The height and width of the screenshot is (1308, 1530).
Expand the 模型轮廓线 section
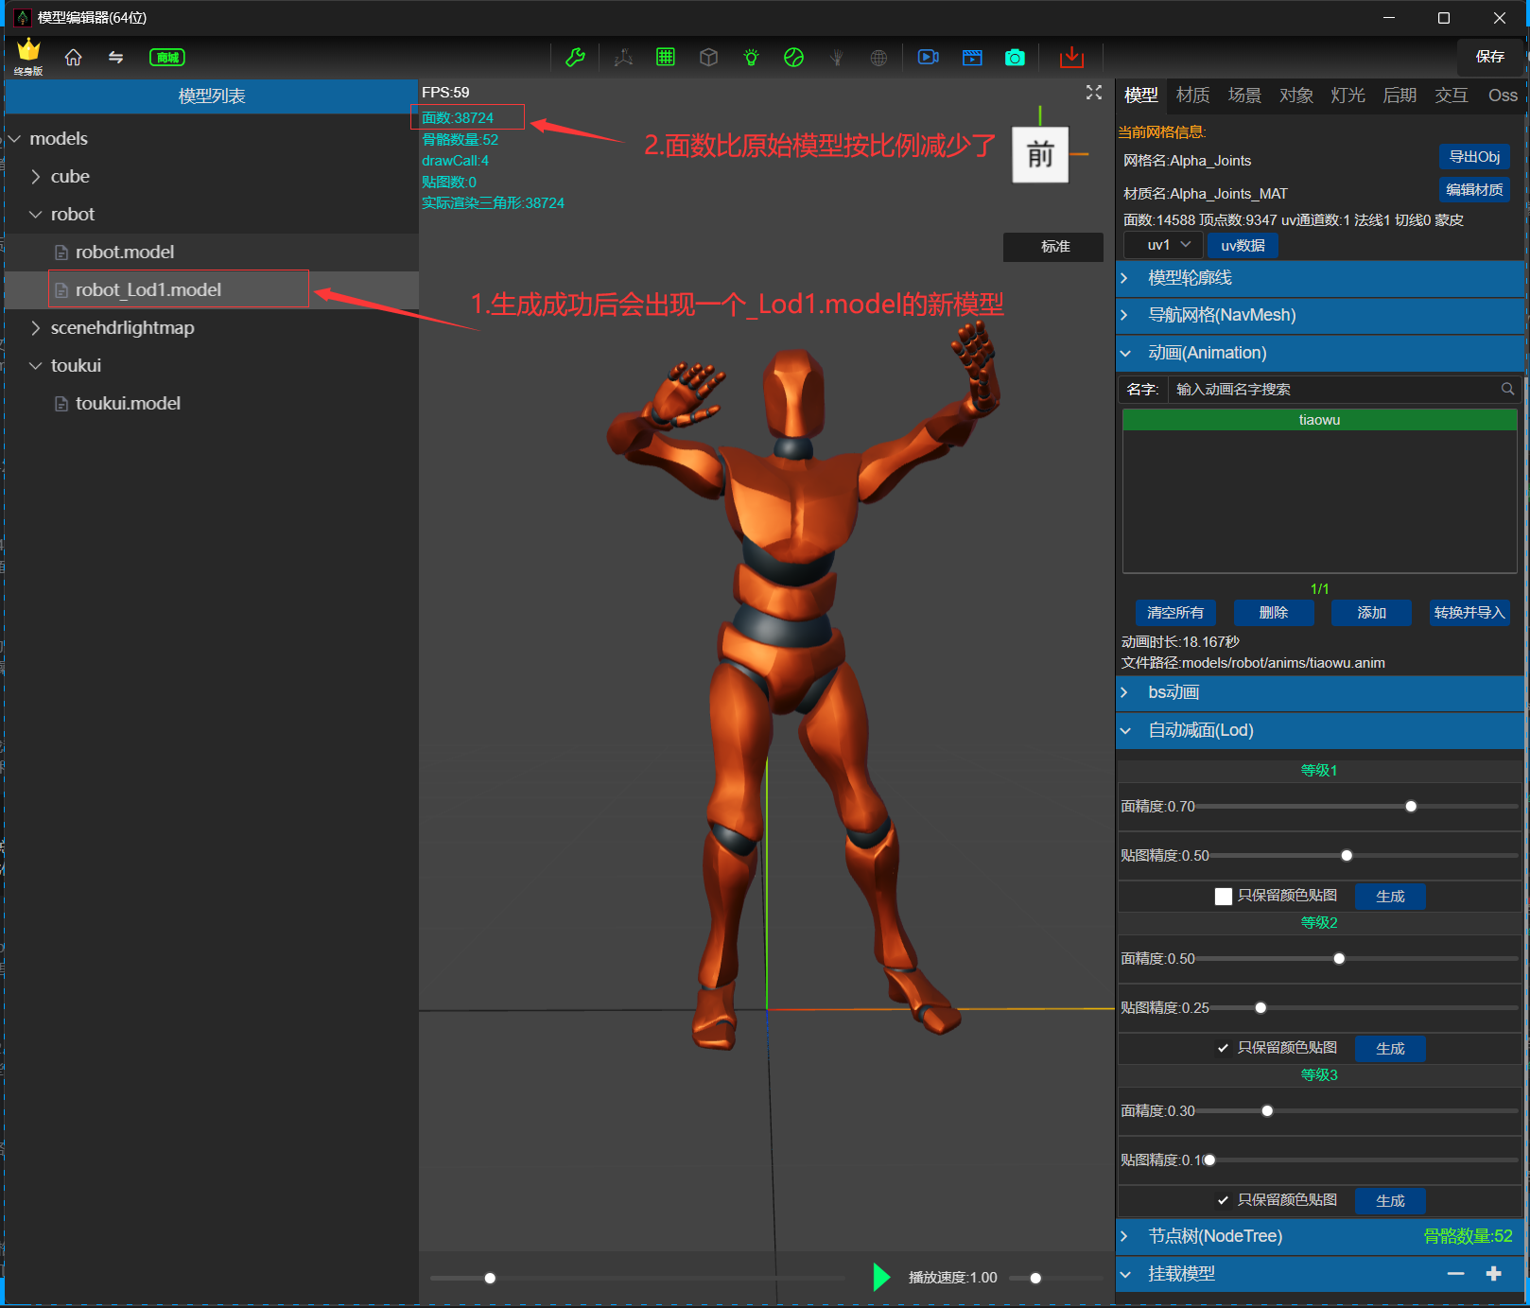[x=1320, y=278]
